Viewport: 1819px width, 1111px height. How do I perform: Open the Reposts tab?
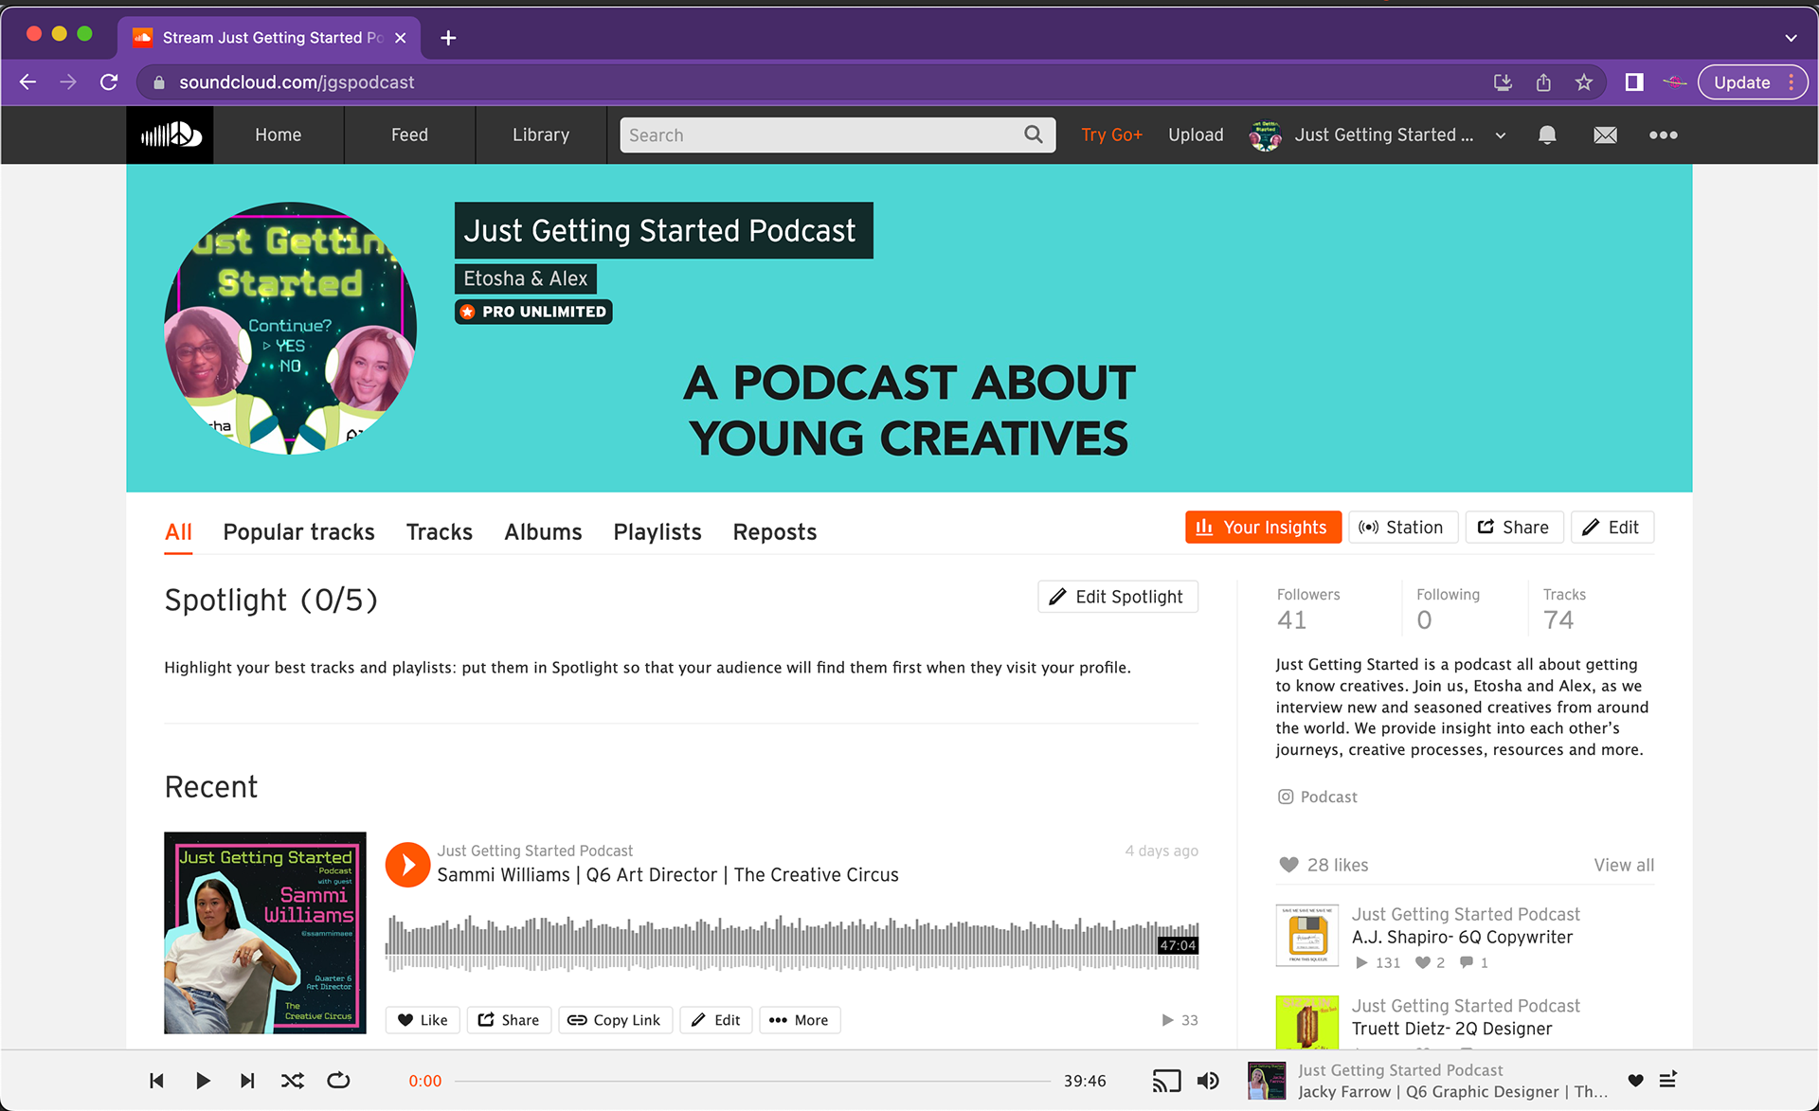(775, 532)
